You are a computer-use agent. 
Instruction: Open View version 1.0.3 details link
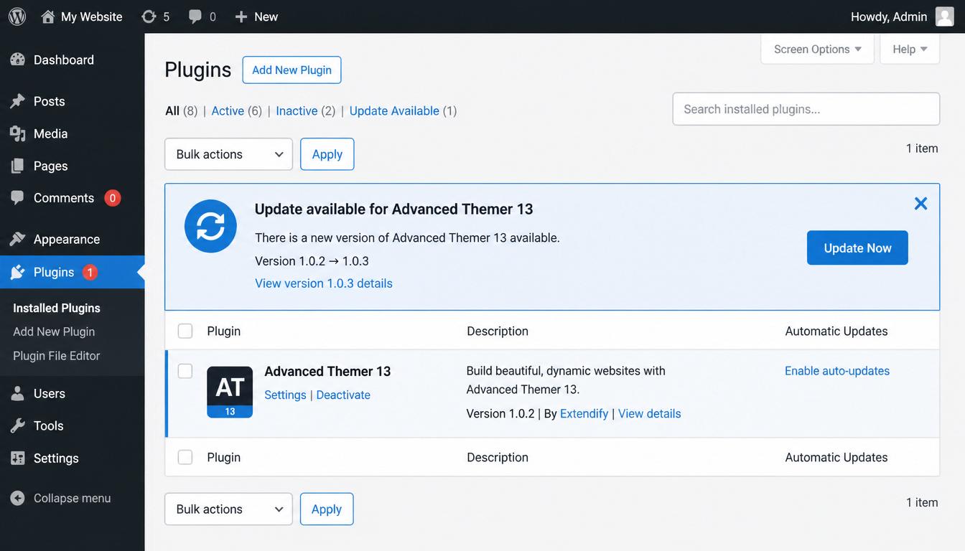pos(324,283)
